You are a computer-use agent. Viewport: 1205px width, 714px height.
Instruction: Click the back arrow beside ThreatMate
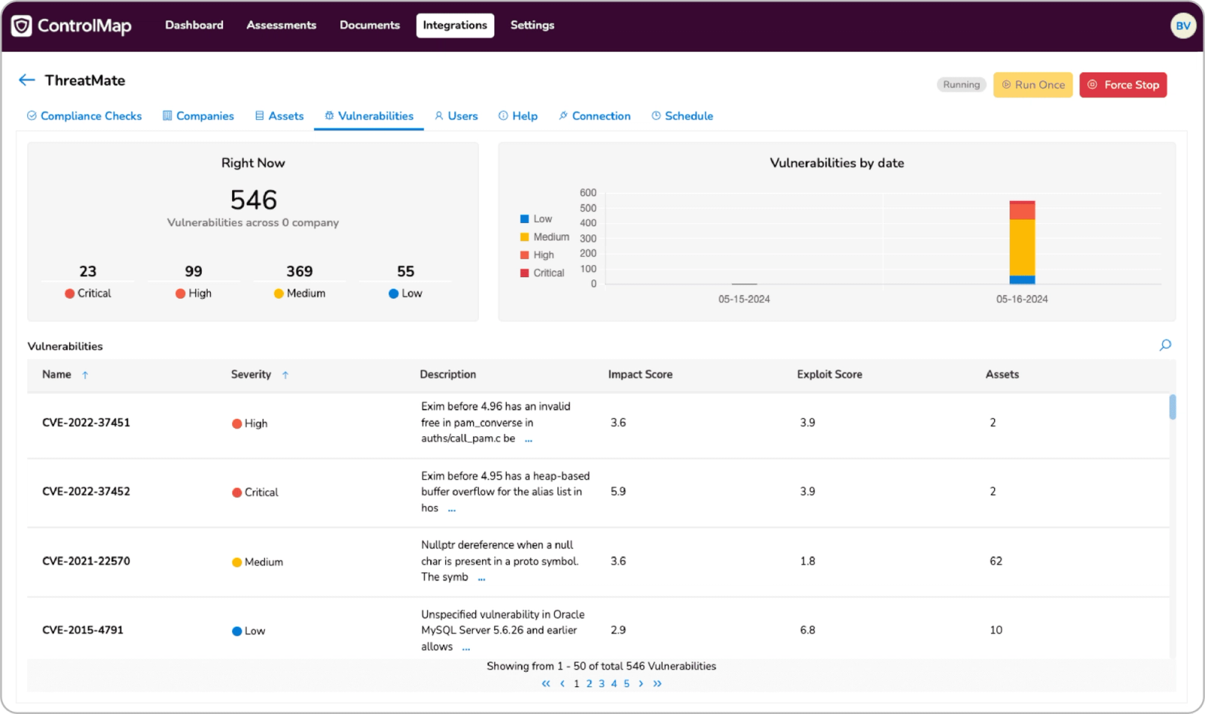coord(27,80)
